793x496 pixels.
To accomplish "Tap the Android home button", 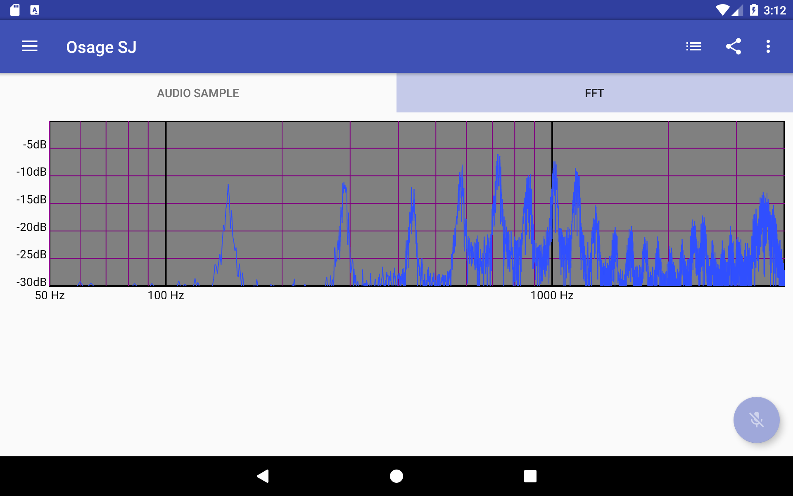I will [396, 476].
